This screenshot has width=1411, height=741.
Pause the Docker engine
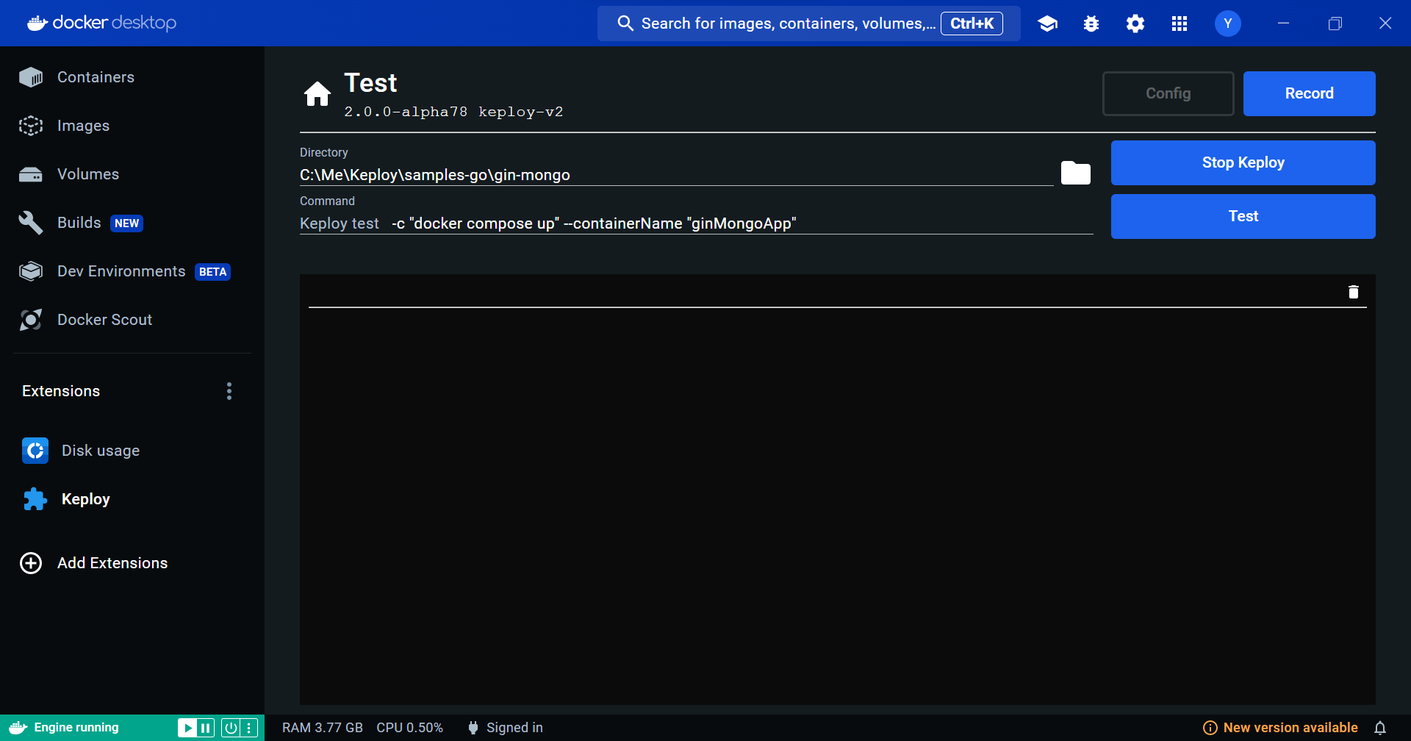click(206, 728)
